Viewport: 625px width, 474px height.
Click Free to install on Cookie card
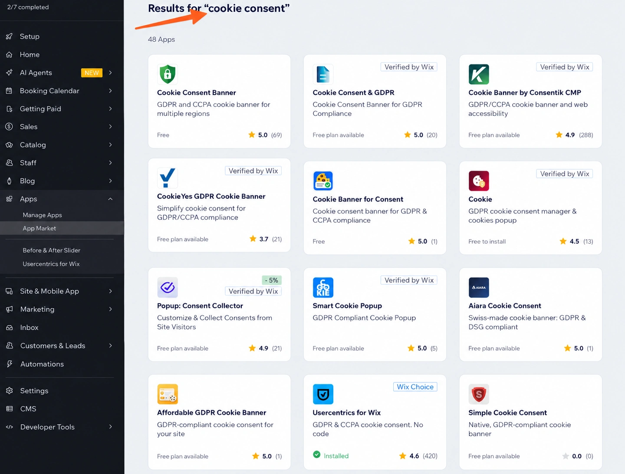click(x=487, y=241)
